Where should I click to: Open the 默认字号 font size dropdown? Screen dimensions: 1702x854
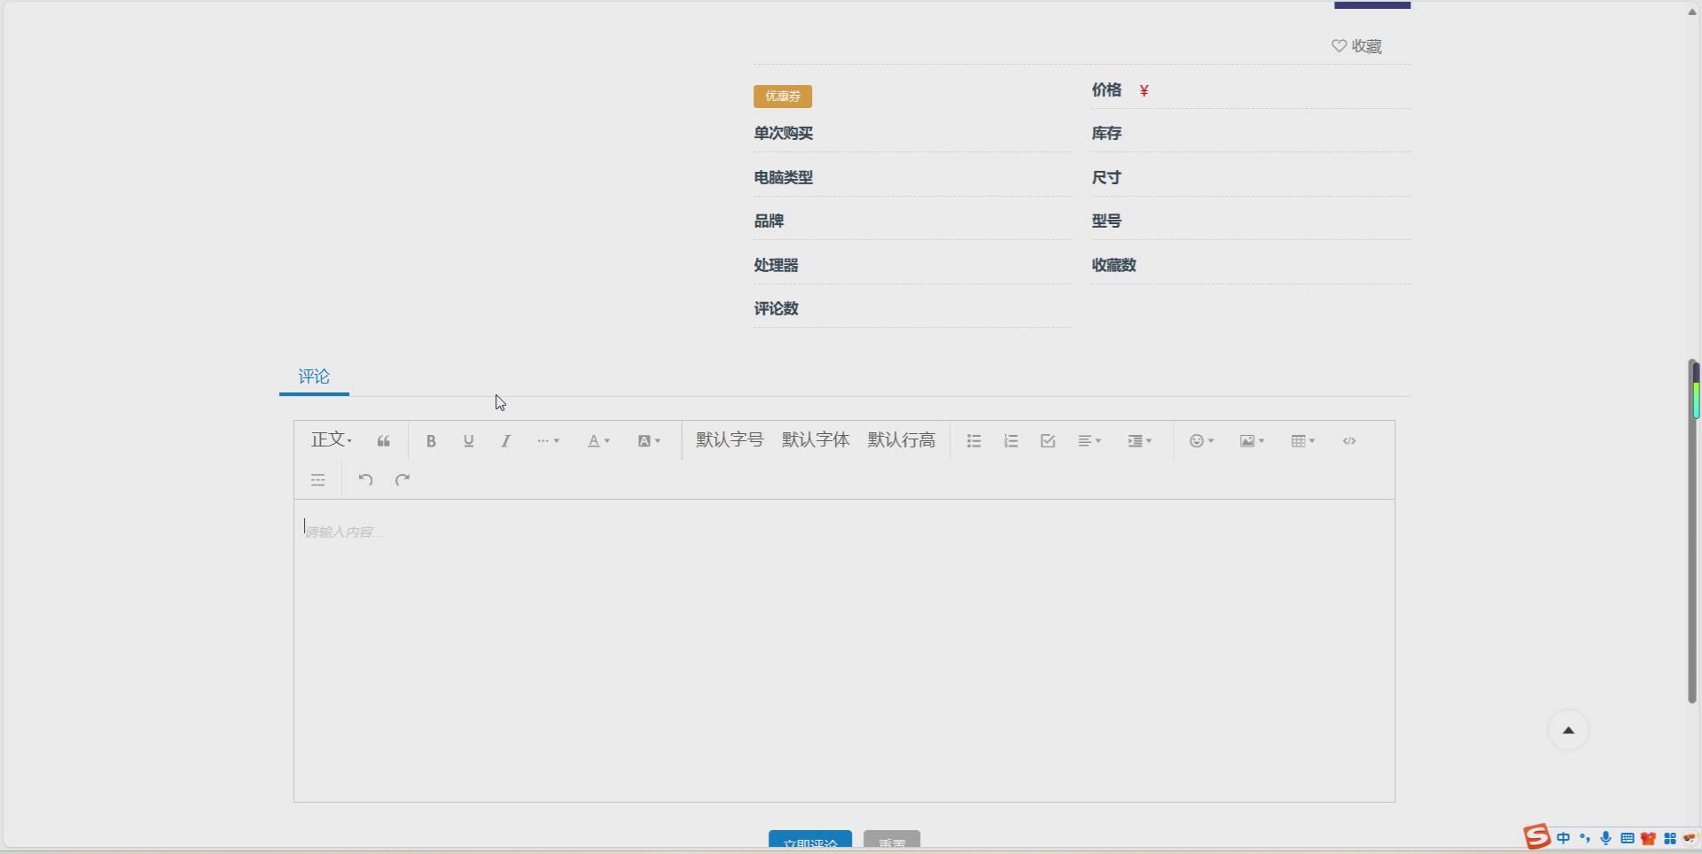[x=730, y=440]
